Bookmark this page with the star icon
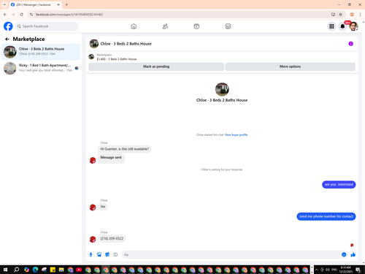Screen dimensions: 365x274 click(341, 15)
